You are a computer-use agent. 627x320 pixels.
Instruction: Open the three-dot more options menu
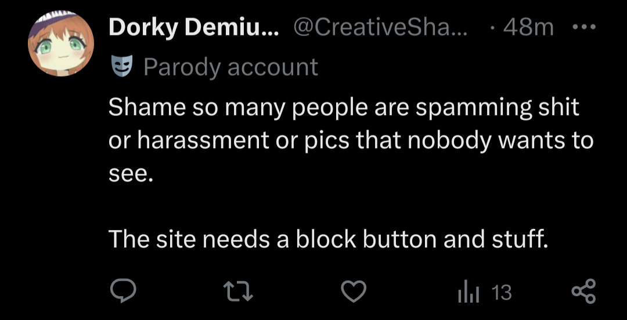[582, 27]
